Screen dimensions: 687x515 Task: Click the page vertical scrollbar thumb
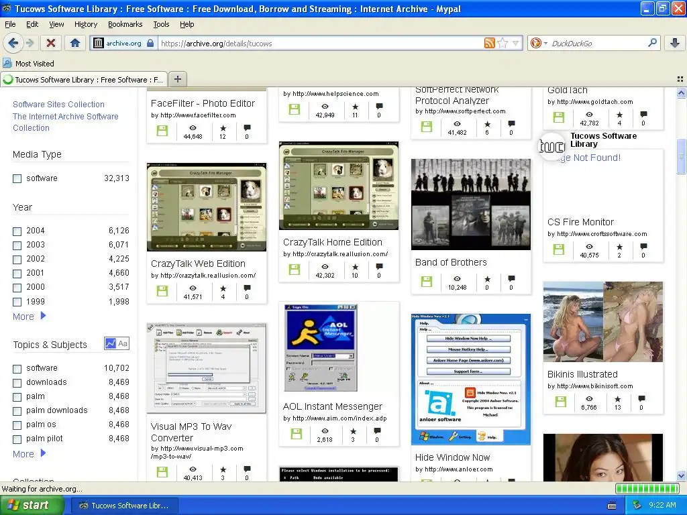(x=681, y=157)
